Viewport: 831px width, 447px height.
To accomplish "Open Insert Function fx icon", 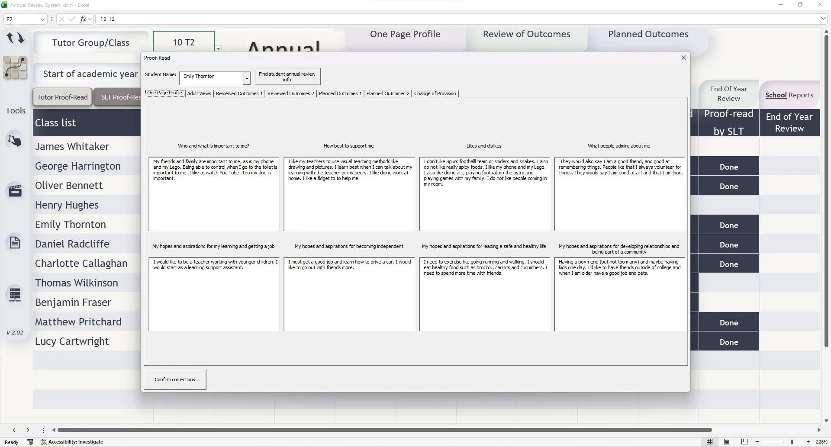I will pyautogui.click(x=83, y=19).
